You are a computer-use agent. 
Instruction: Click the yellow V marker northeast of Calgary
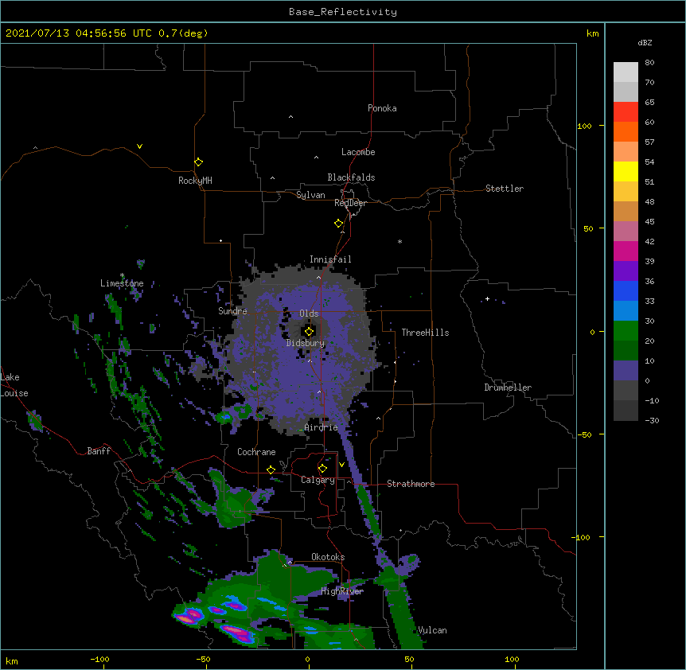pos(341,465)
